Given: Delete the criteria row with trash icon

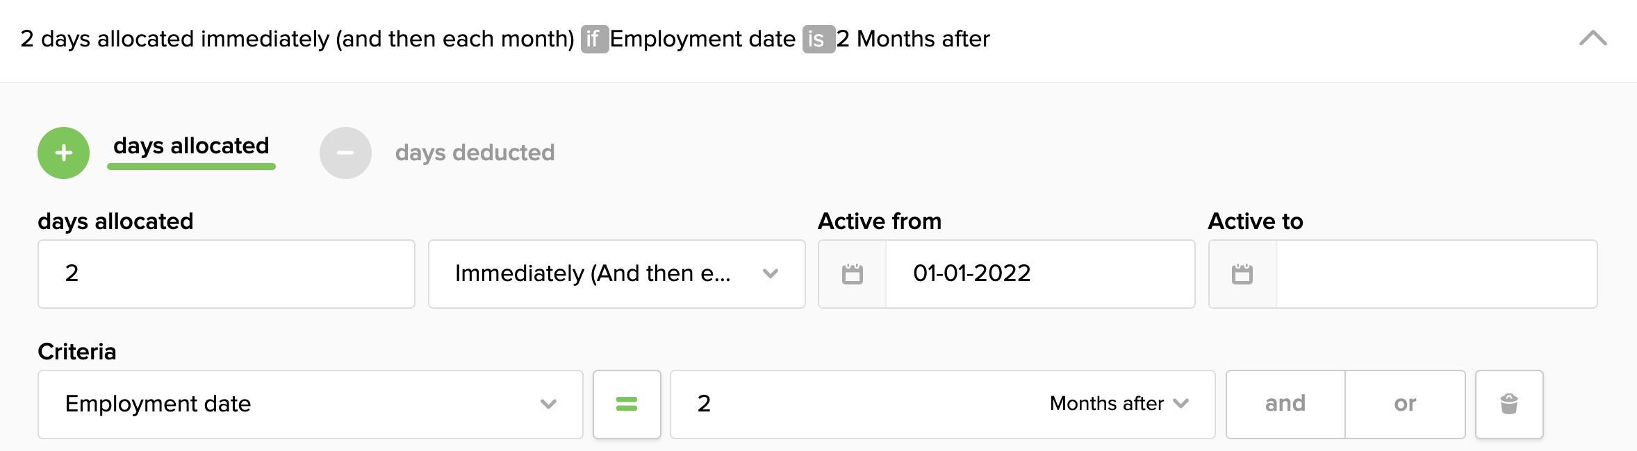Looking at the screenshot, I should (x=1509, y=404).
